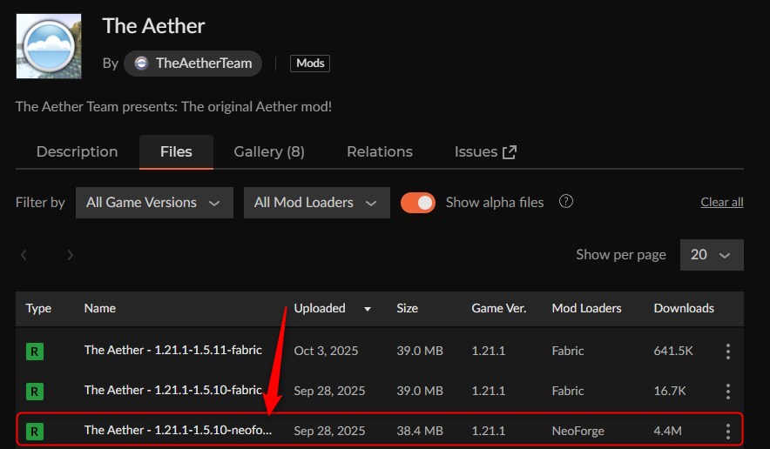Open The Aether - 1.21.1-1.5.10-neofo... file
This screenshot has width=770, height=449.
(178, 431)
